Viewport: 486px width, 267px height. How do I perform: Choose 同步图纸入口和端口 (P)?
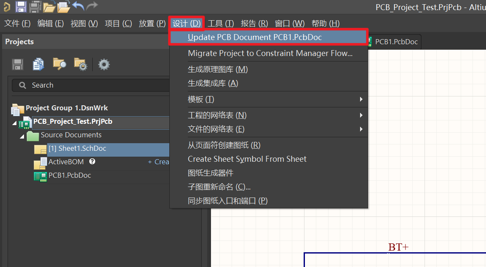point(268,201)
